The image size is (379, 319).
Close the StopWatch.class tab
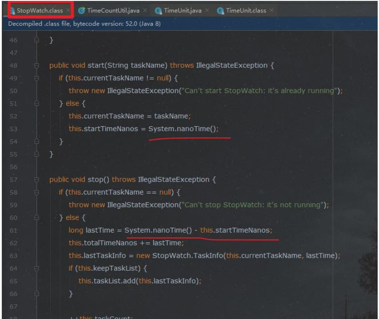pyautogui.click(x=68, y=10)
